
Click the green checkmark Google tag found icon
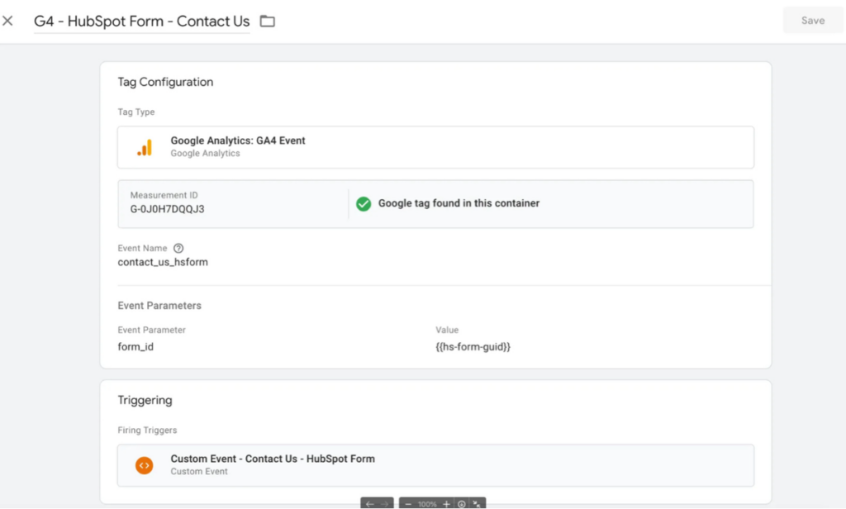(x=364, y=203)
